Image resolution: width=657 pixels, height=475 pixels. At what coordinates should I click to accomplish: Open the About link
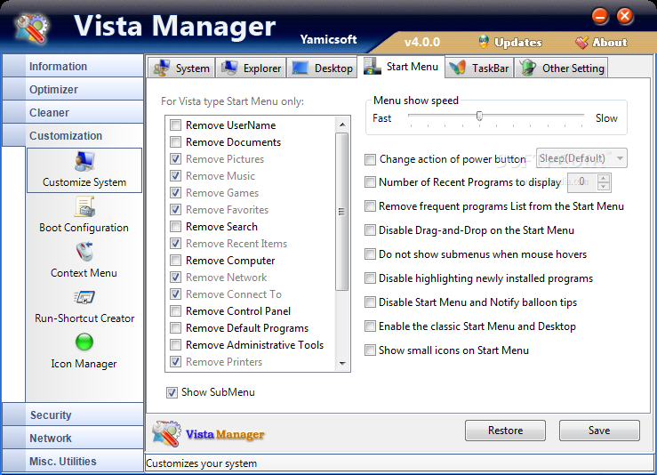coord(610,43)
